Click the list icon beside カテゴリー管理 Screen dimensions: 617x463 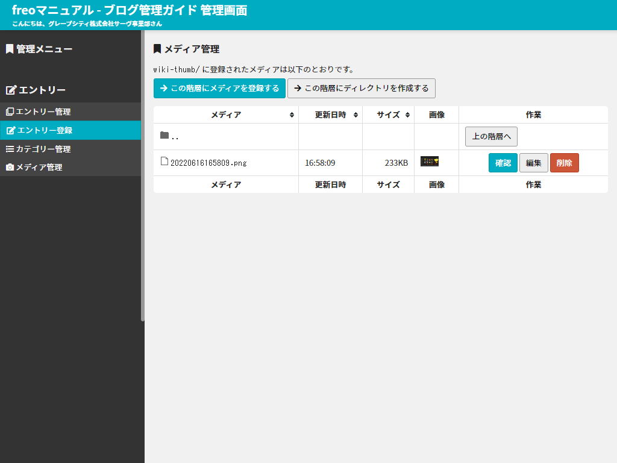click(10, 150)
